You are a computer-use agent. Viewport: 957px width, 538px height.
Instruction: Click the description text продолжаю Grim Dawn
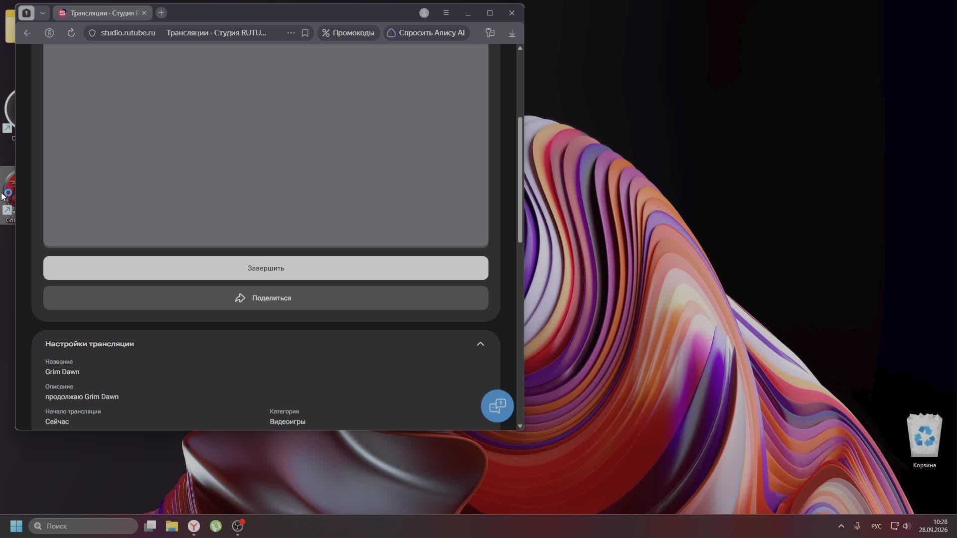click(82, 397)
